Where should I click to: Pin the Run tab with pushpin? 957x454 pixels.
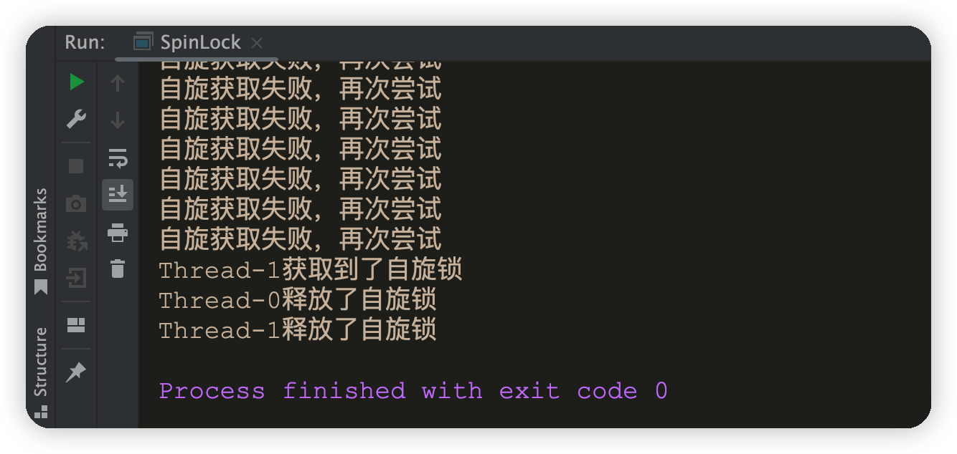pyautogui.click(x=76, y=372)
